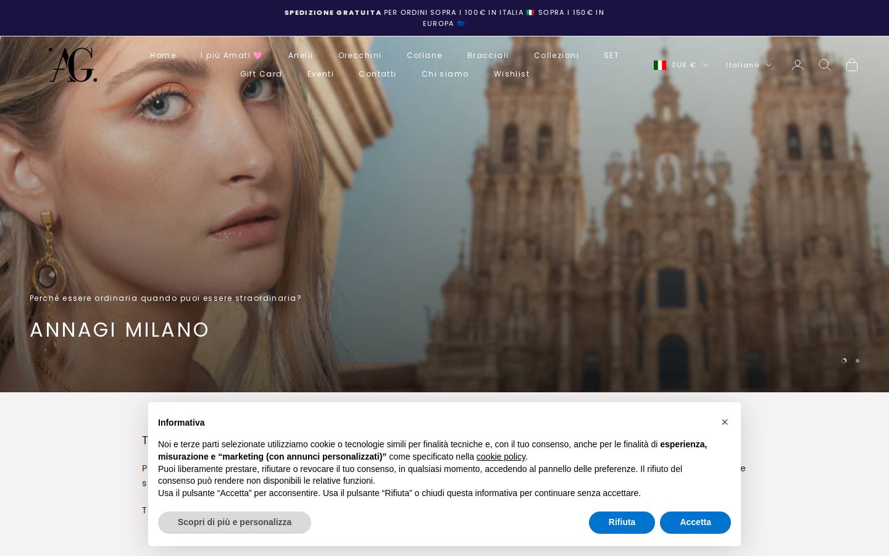Open the Wishlist page

(x=512, y=74)
